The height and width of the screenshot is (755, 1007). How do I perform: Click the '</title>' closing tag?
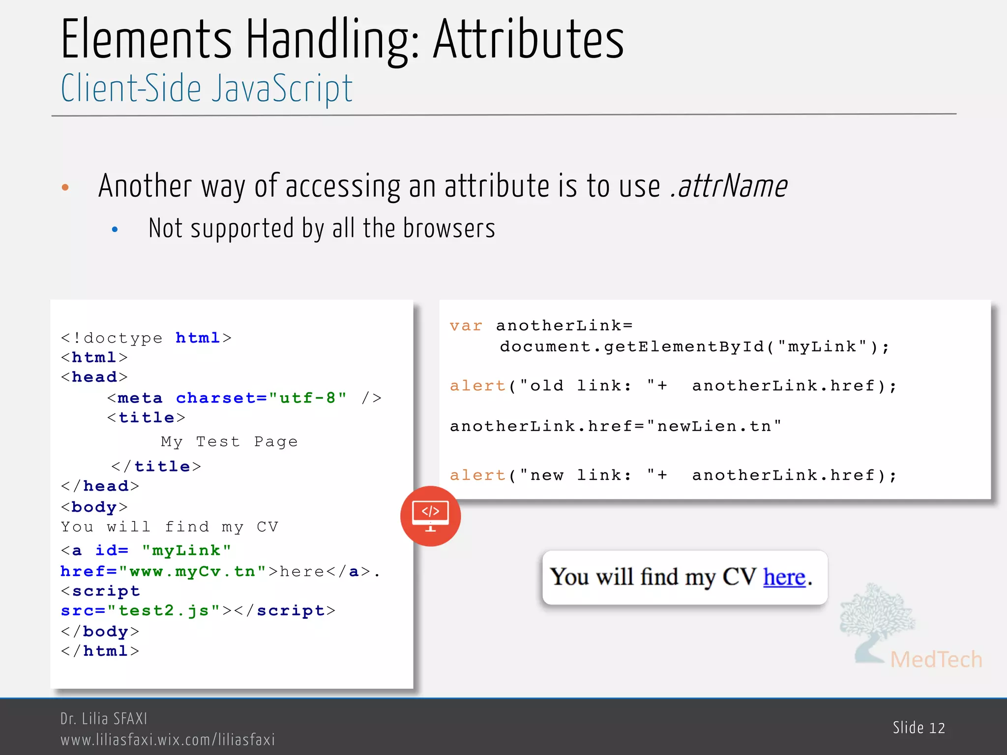(x=156, y=466)
